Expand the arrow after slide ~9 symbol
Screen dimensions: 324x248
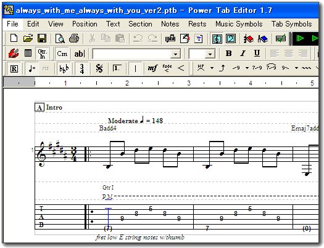[x=247, y=68]
